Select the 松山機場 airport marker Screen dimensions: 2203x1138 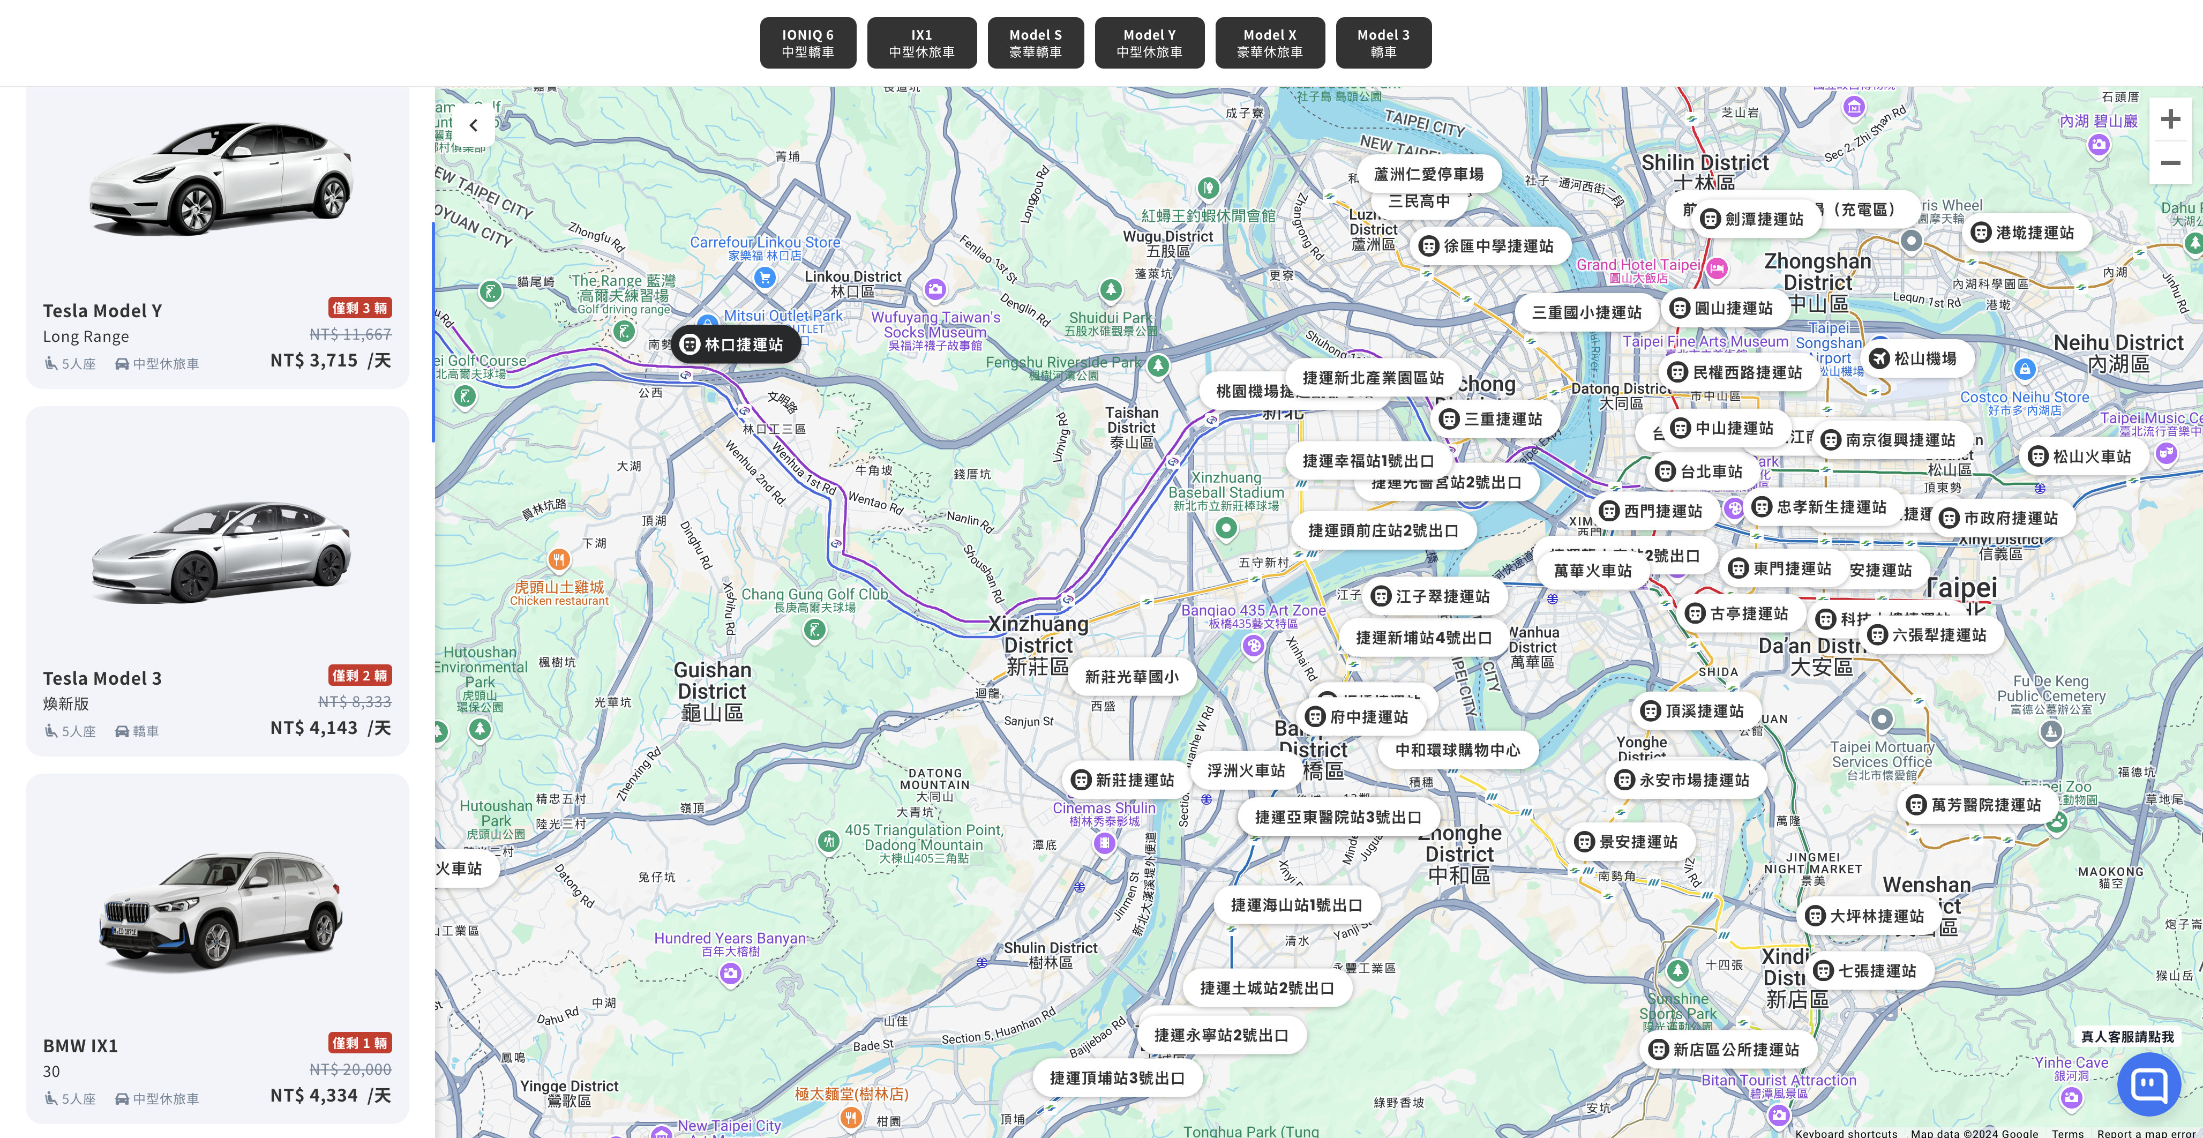[1916, 358]
